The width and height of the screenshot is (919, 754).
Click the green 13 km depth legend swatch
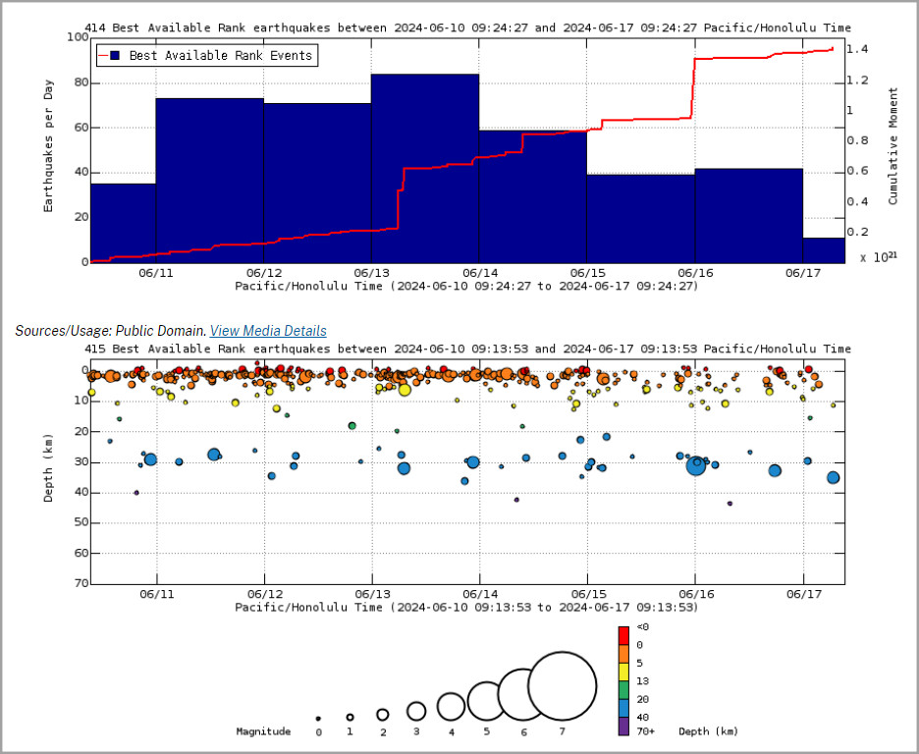point(623,689)
